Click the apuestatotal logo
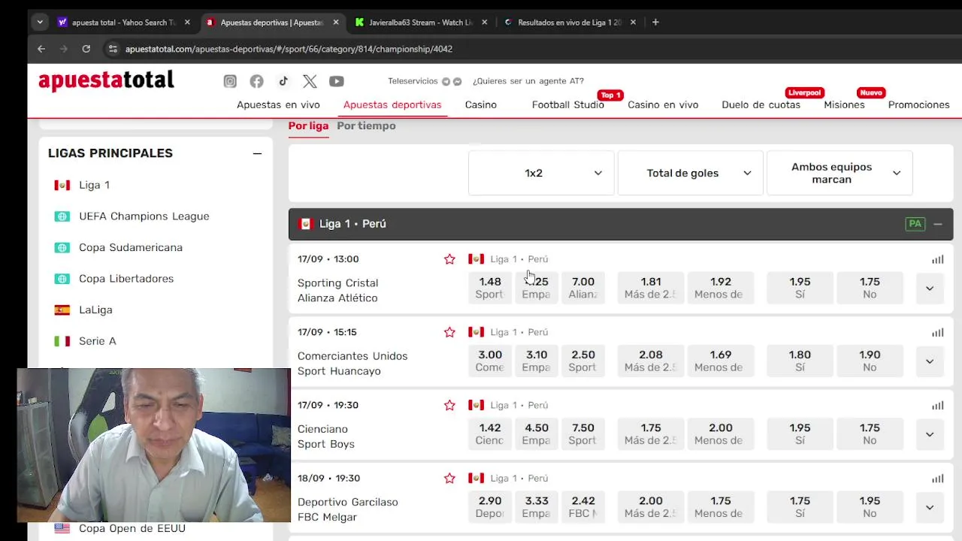 (106, 81)
